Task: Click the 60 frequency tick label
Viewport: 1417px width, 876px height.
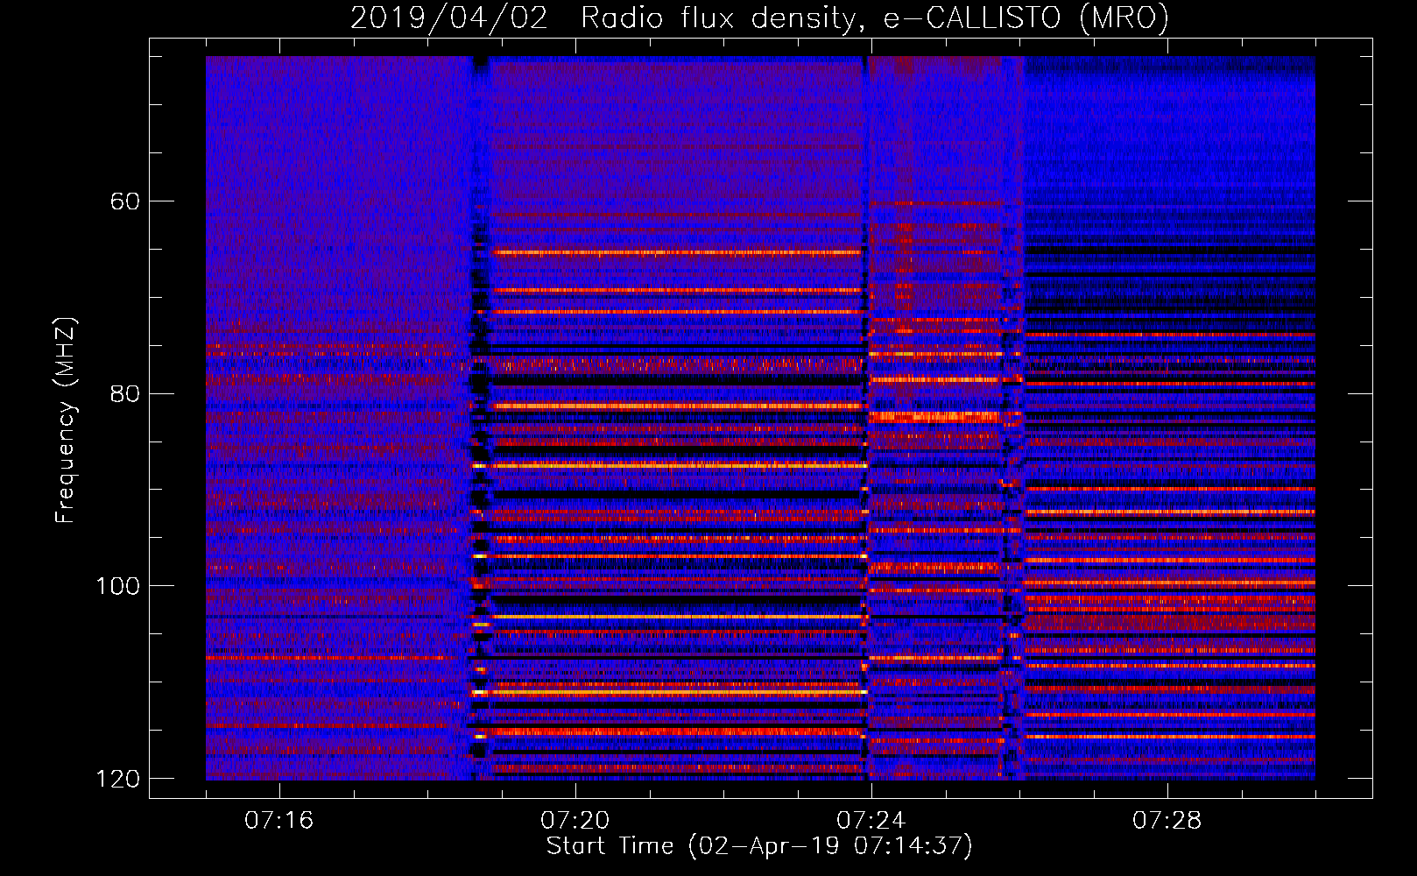Action: (x=126, y=201)
